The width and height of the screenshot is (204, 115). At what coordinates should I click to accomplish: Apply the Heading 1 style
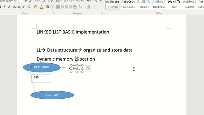pyautogui.click(x=143, y=4)
